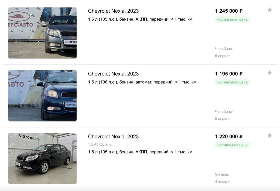Open the first Chevrolet Nexia, 2023 title
This screenshot has height=191, width=280.
(x=113, y=11)
